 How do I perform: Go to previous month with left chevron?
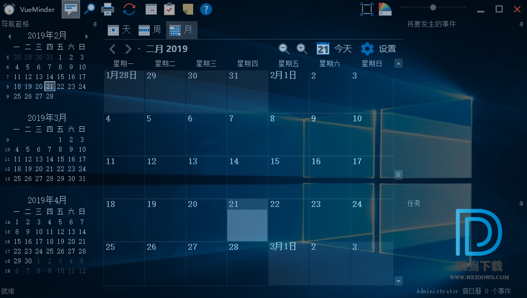click(x=113, y=49)
